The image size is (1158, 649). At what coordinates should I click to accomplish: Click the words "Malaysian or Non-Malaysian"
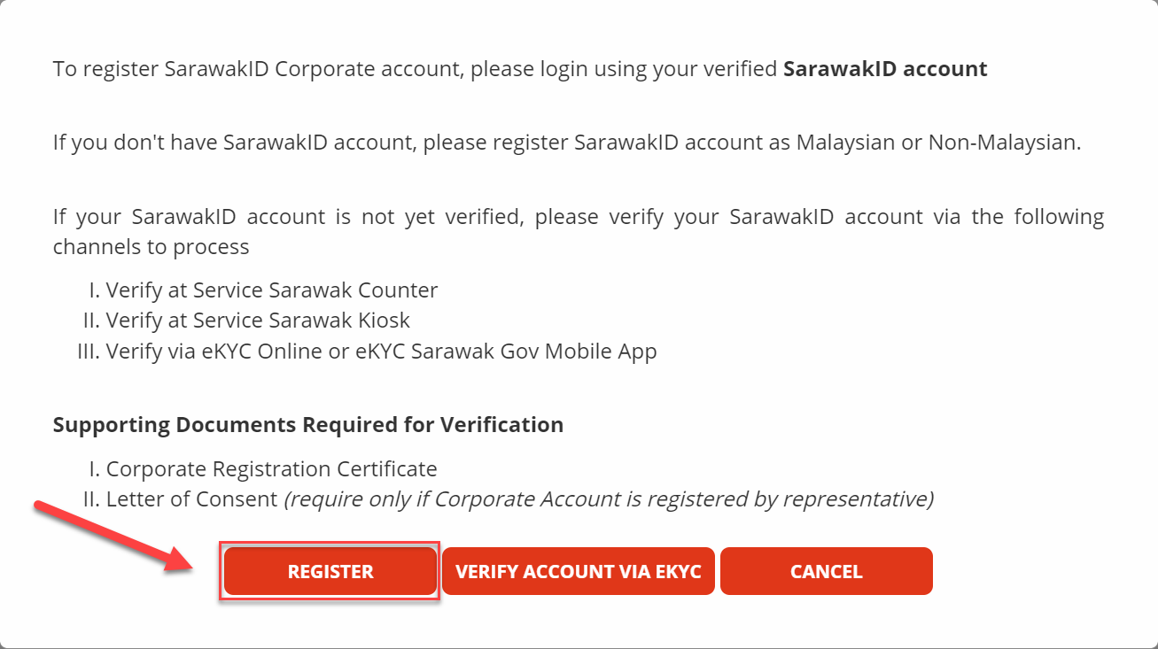938,143
